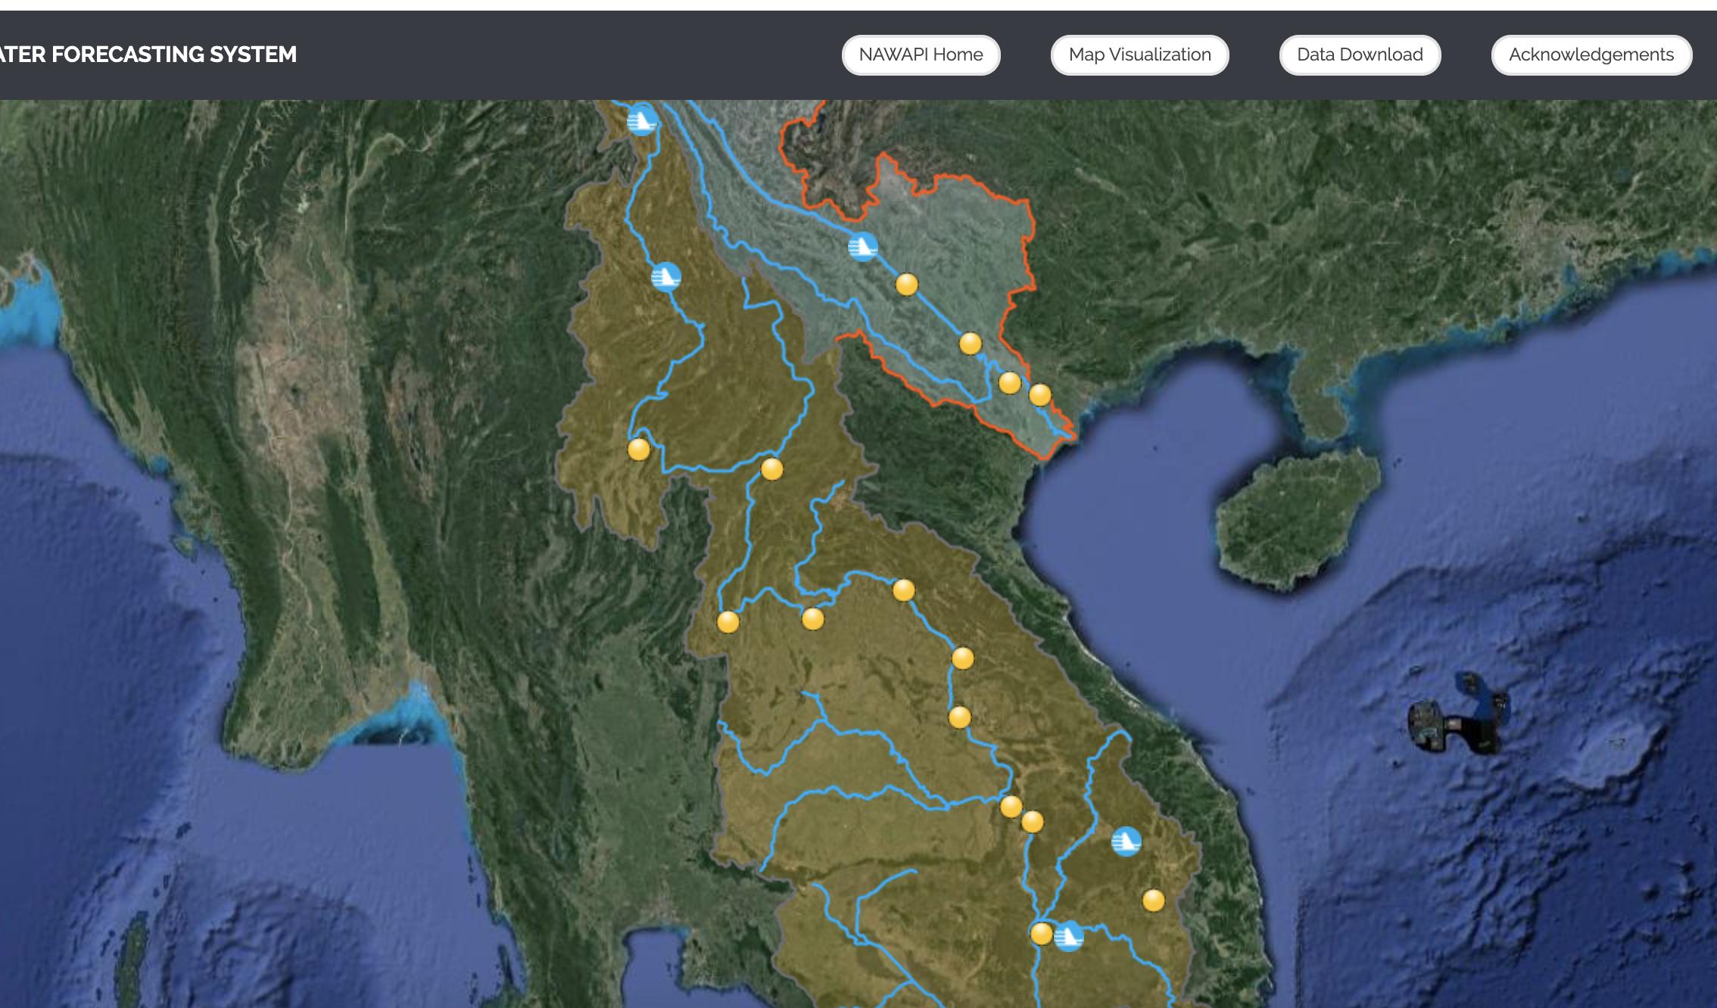Select the dam icon touching a yellow marker

click(1069, 937)
